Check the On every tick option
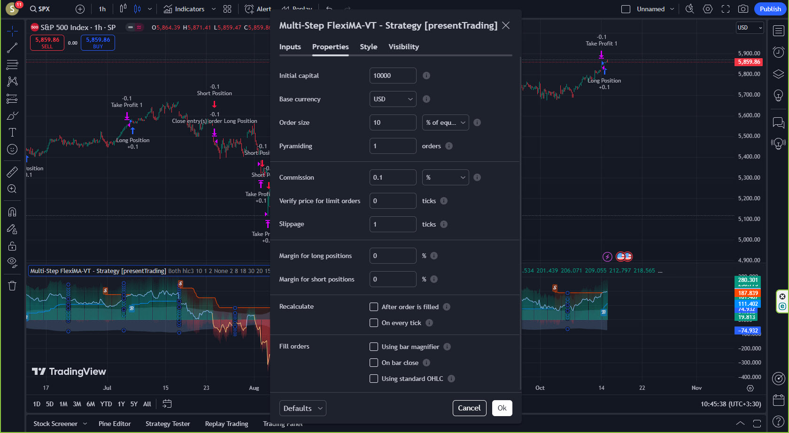 (374, 323)
